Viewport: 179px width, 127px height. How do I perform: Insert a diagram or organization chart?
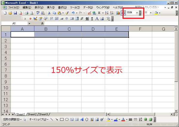[87, 120]
